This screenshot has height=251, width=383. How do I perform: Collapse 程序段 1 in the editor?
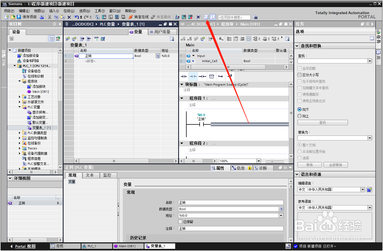click(x=182, y=98)
